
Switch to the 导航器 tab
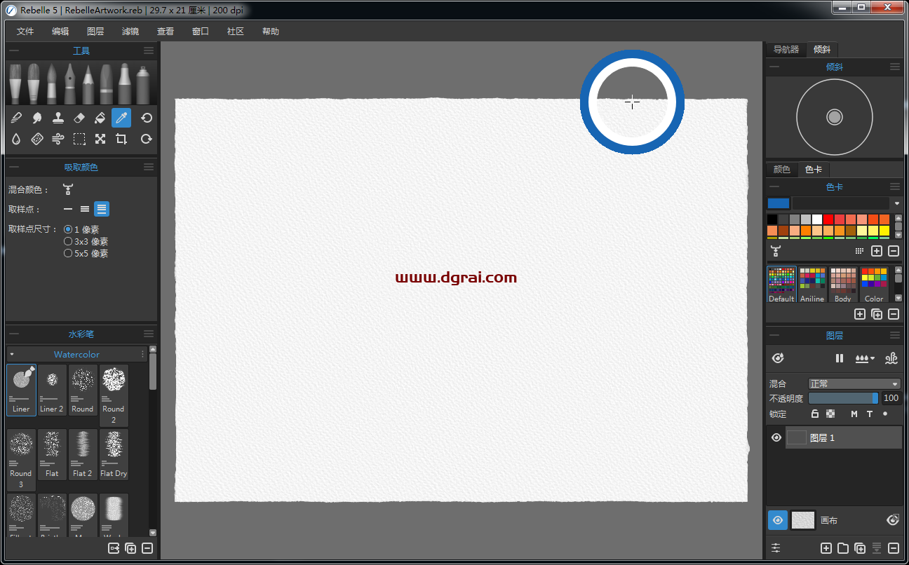coord(786,49)
